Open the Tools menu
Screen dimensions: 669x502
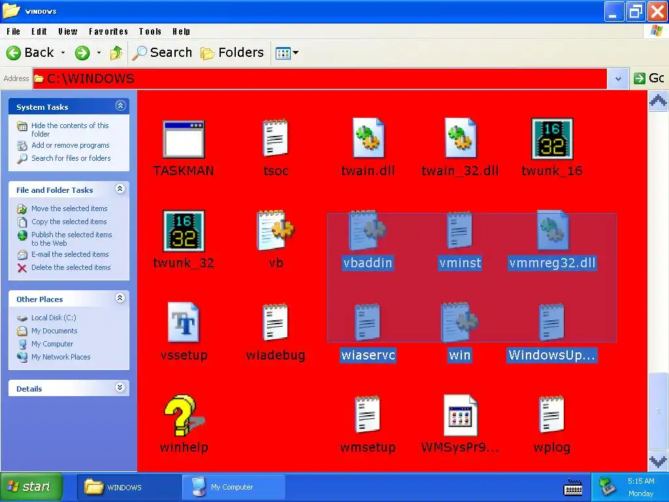tap(150, 31)
